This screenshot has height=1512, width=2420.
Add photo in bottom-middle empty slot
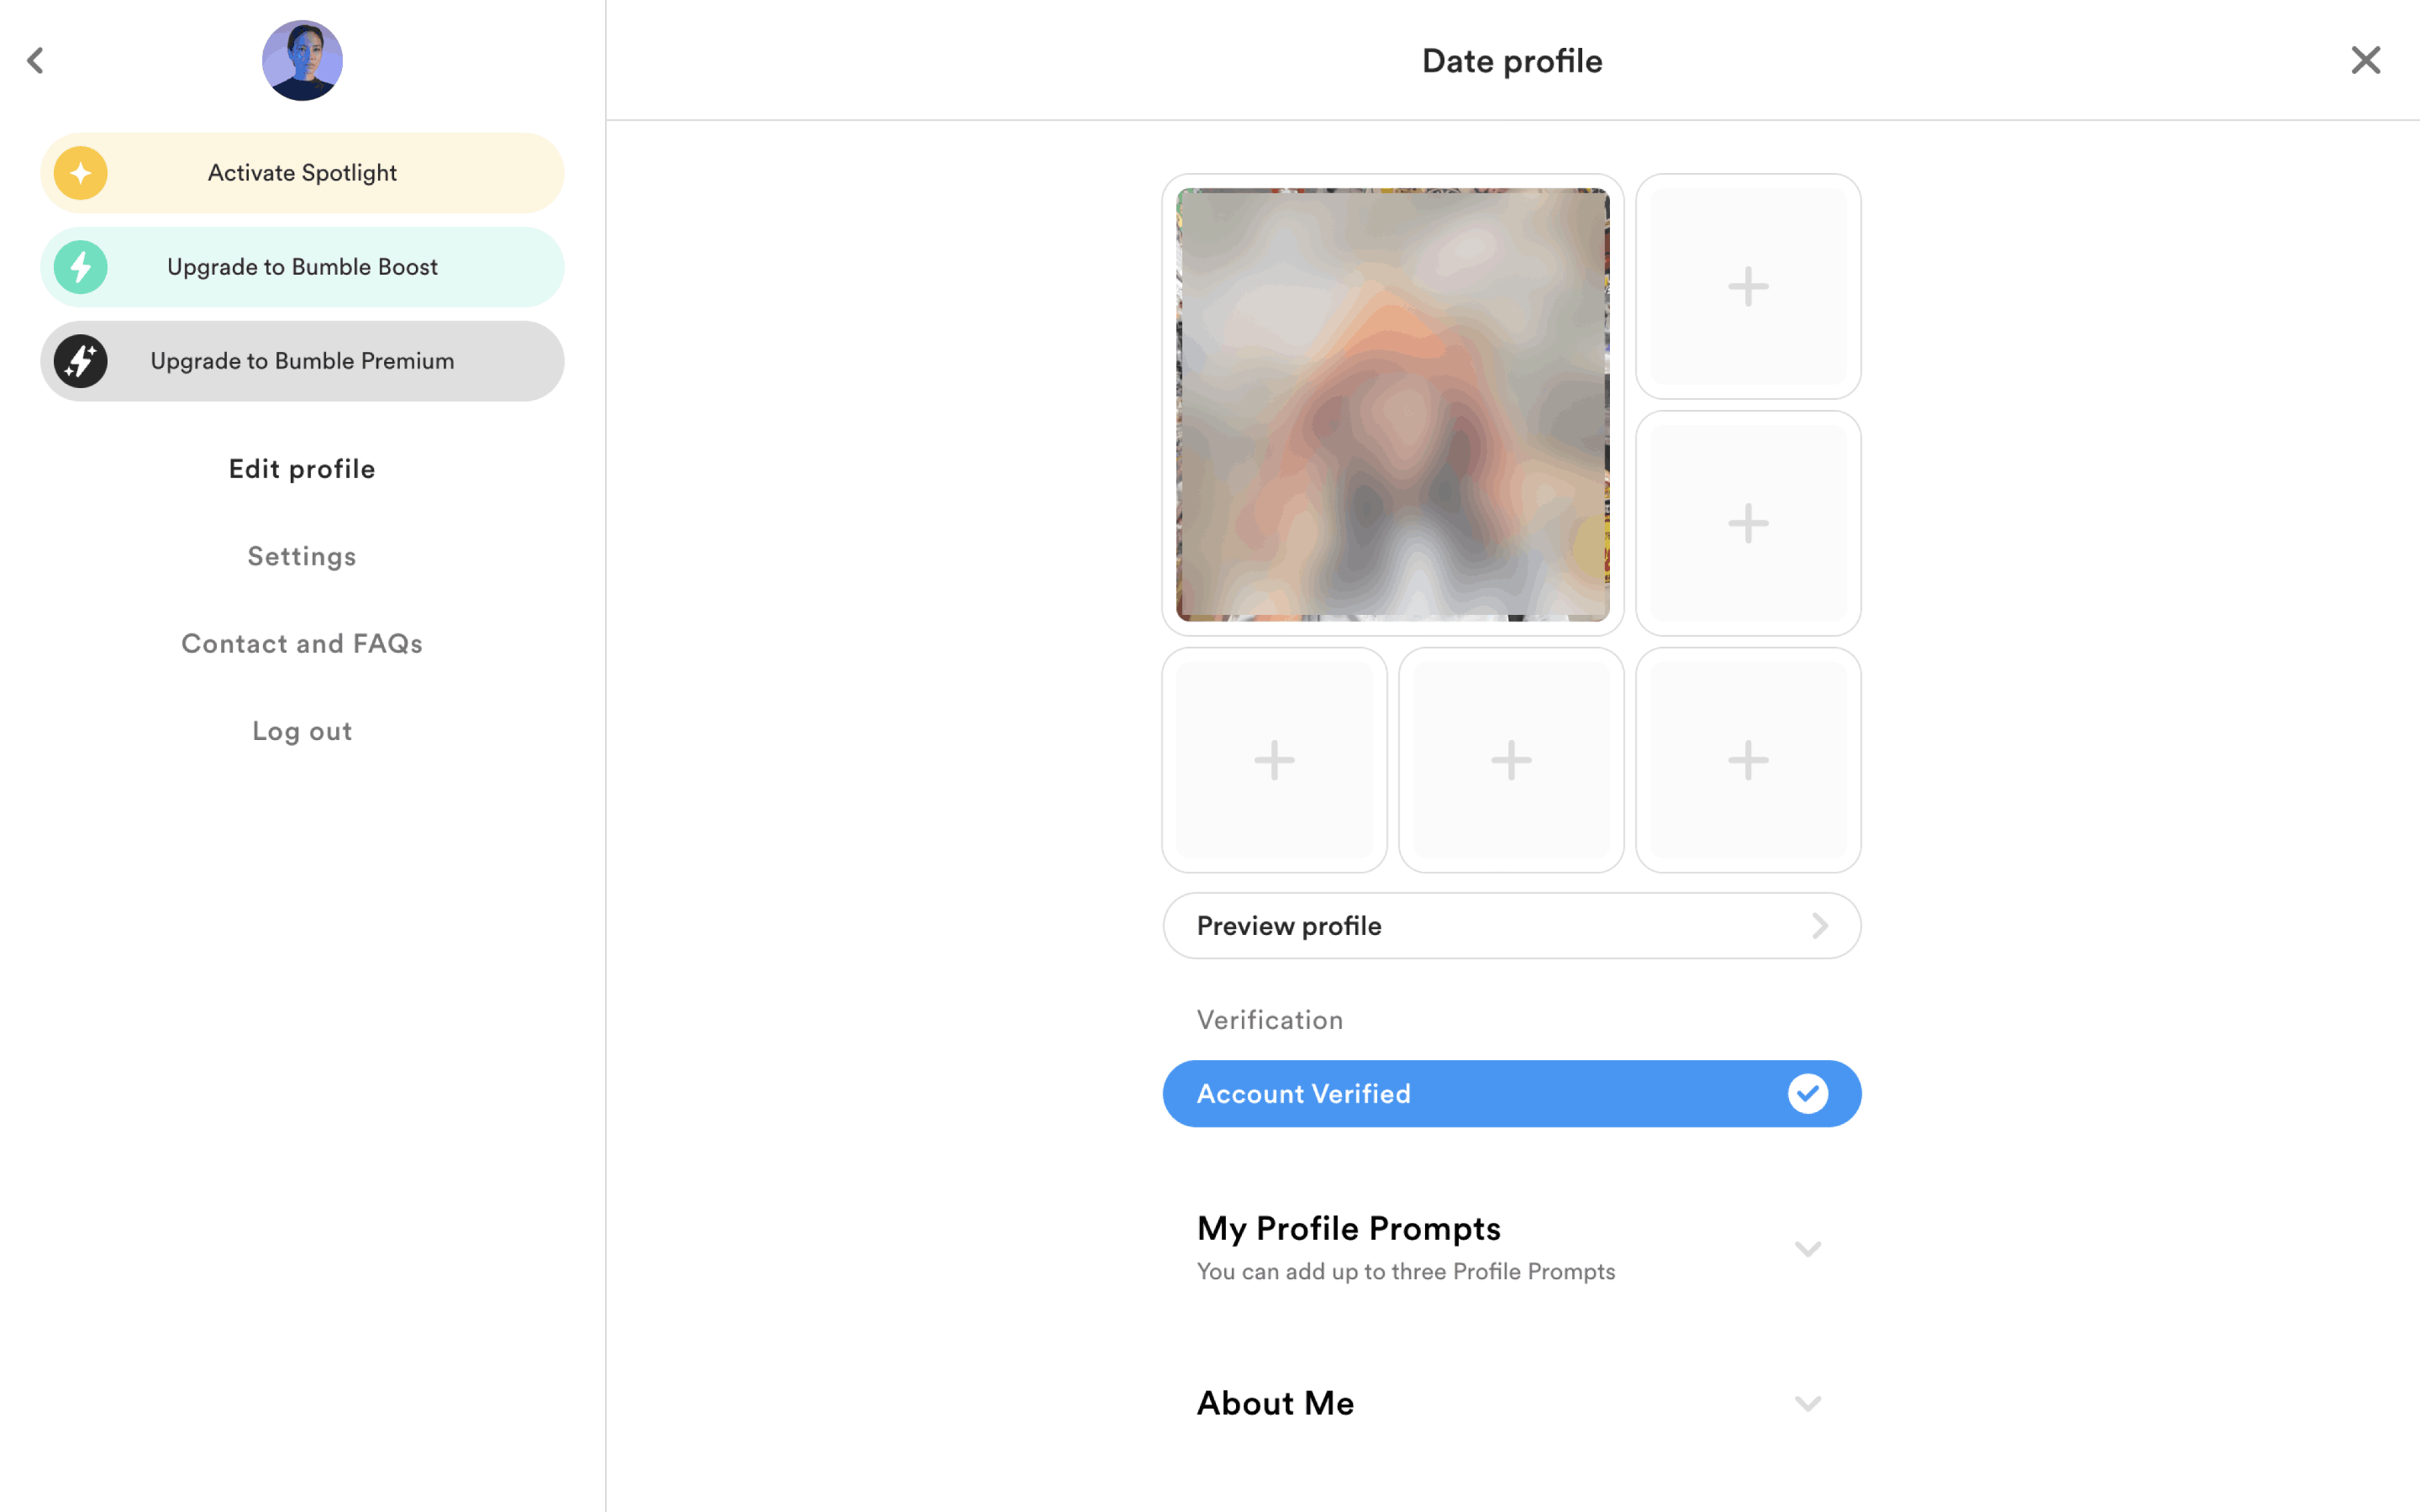click(x=1511, y=760)
